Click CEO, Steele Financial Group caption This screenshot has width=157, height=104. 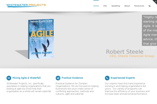pyautogui.click(x=132, y=56)
